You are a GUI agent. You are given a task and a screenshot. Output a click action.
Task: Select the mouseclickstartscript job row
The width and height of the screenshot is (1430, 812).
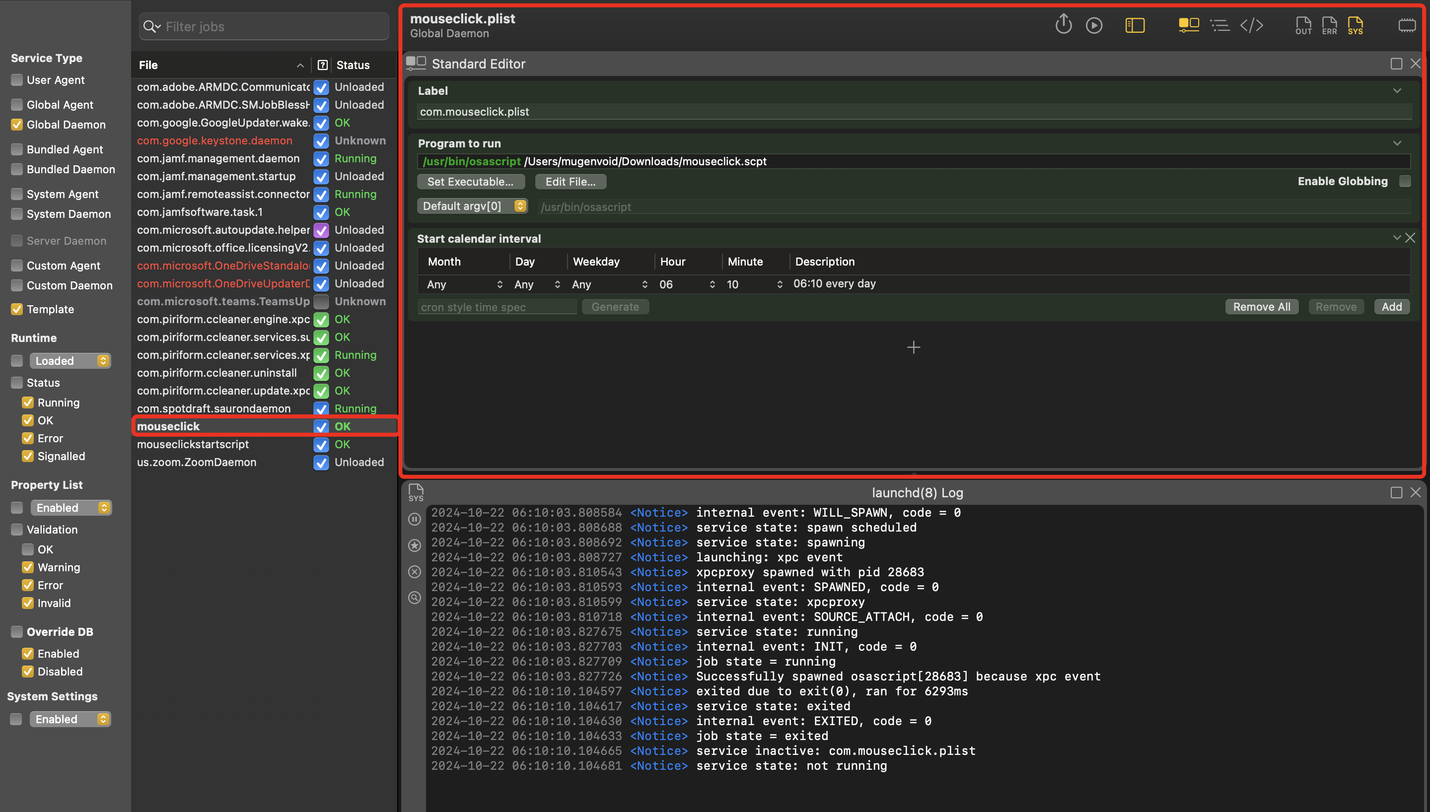[x=264, y=445]
